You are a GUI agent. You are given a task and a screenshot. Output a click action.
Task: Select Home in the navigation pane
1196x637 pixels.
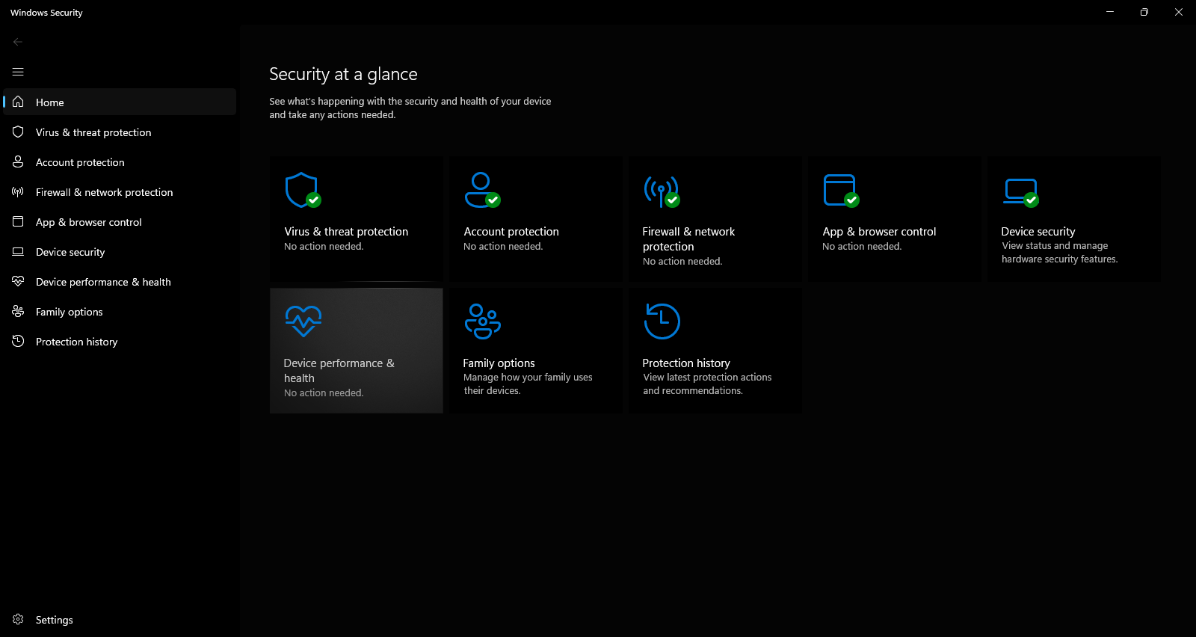tap(120, 102)
